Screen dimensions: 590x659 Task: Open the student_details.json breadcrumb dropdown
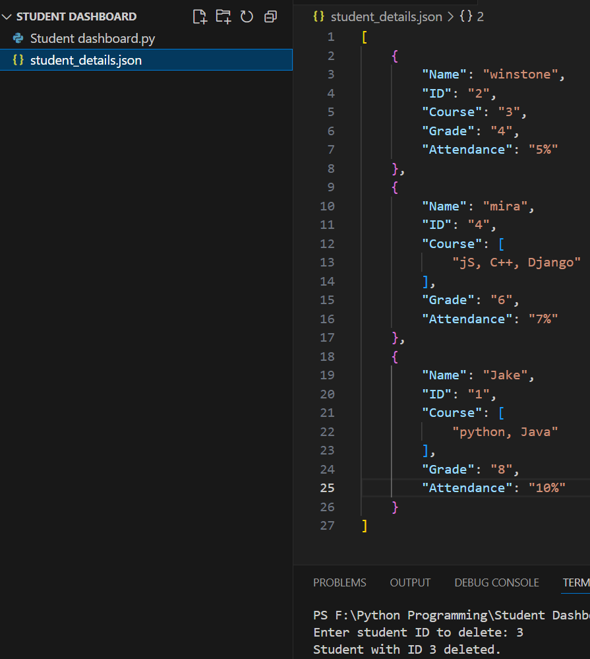386,16
